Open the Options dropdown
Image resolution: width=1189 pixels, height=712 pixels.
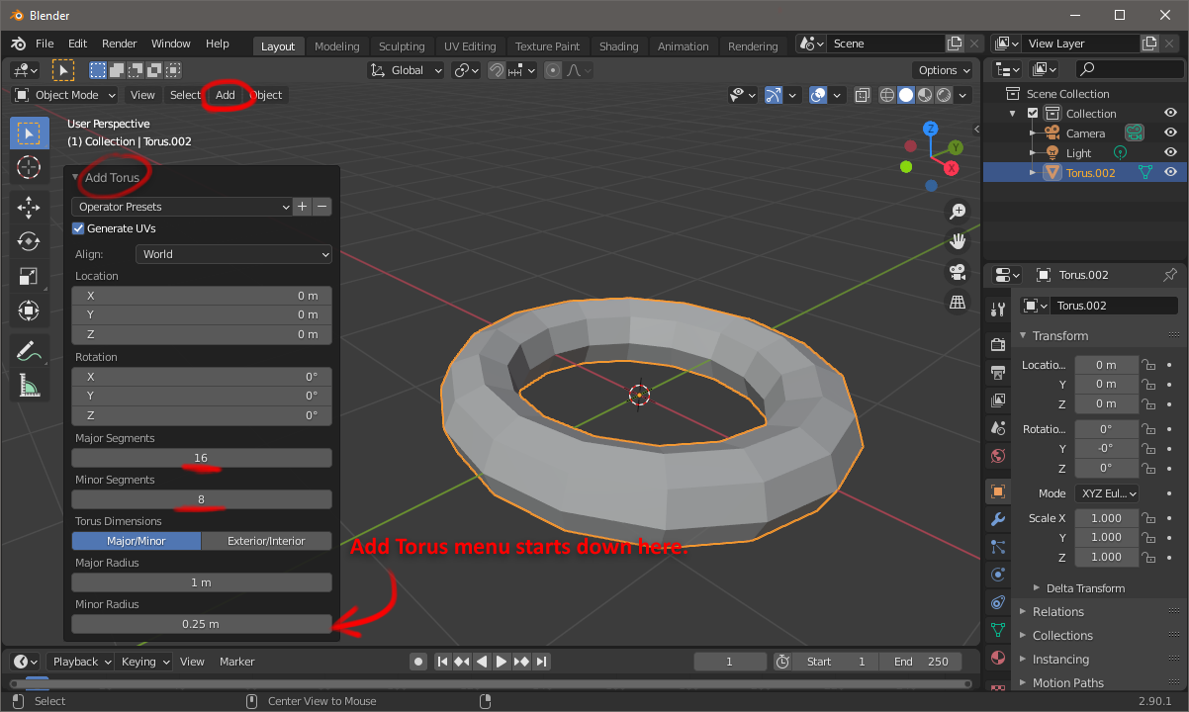pos(944,70)
